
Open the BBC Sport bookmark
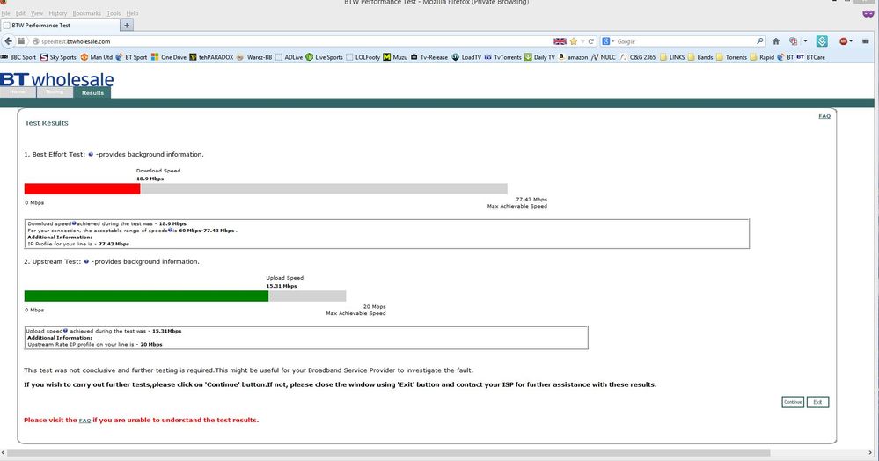[18, 57]
